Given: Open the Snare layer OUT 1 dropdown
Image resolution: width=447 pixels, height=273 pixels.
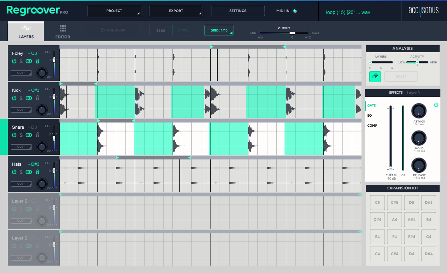Looking at the screenshot, I should point(21,147).
